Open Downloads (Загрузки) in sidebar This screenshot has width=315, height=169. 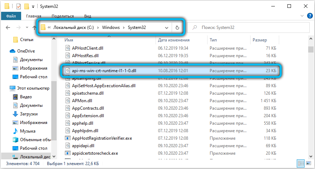pyautogui.click(x=15, y=114)
